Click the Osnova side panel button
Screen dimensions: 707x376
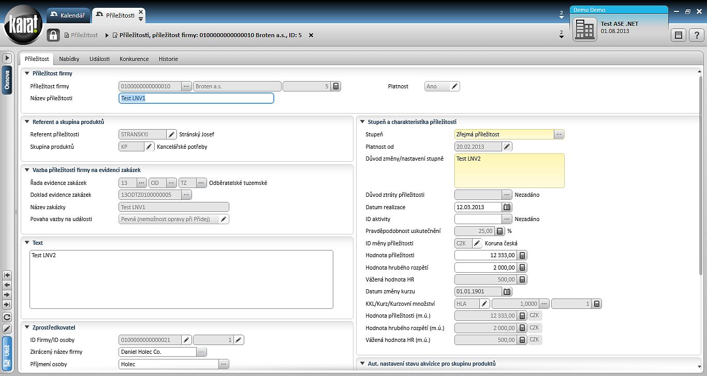coord(7,81)
